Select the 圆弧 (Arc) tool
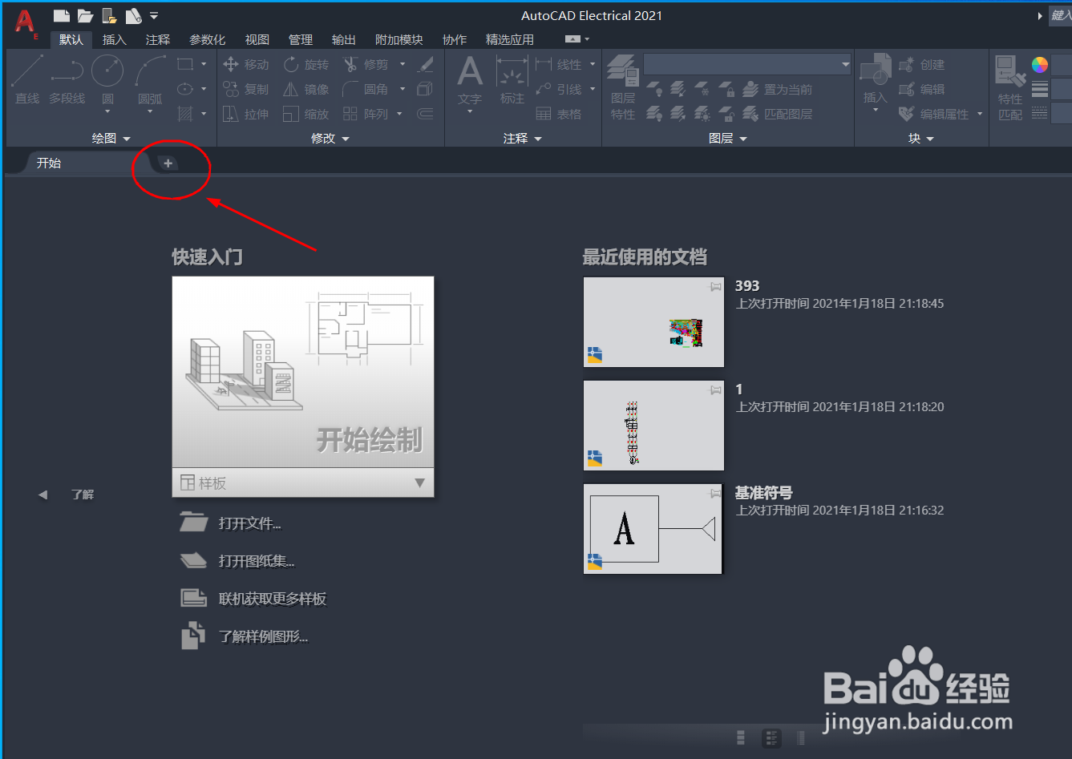The height and width of the screenshot is (759, 1072). 150,83
